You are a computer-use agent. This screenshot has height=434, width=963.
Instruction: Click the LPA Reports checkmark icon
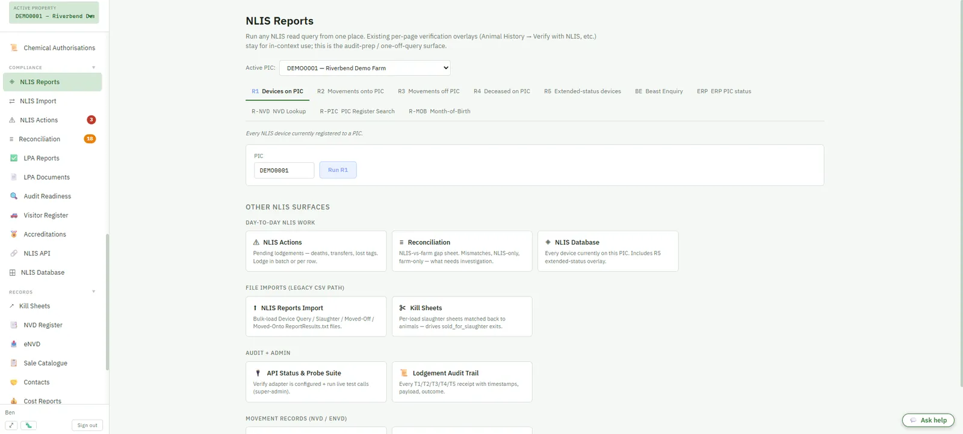pyautogui.click(x=14, y=158)
